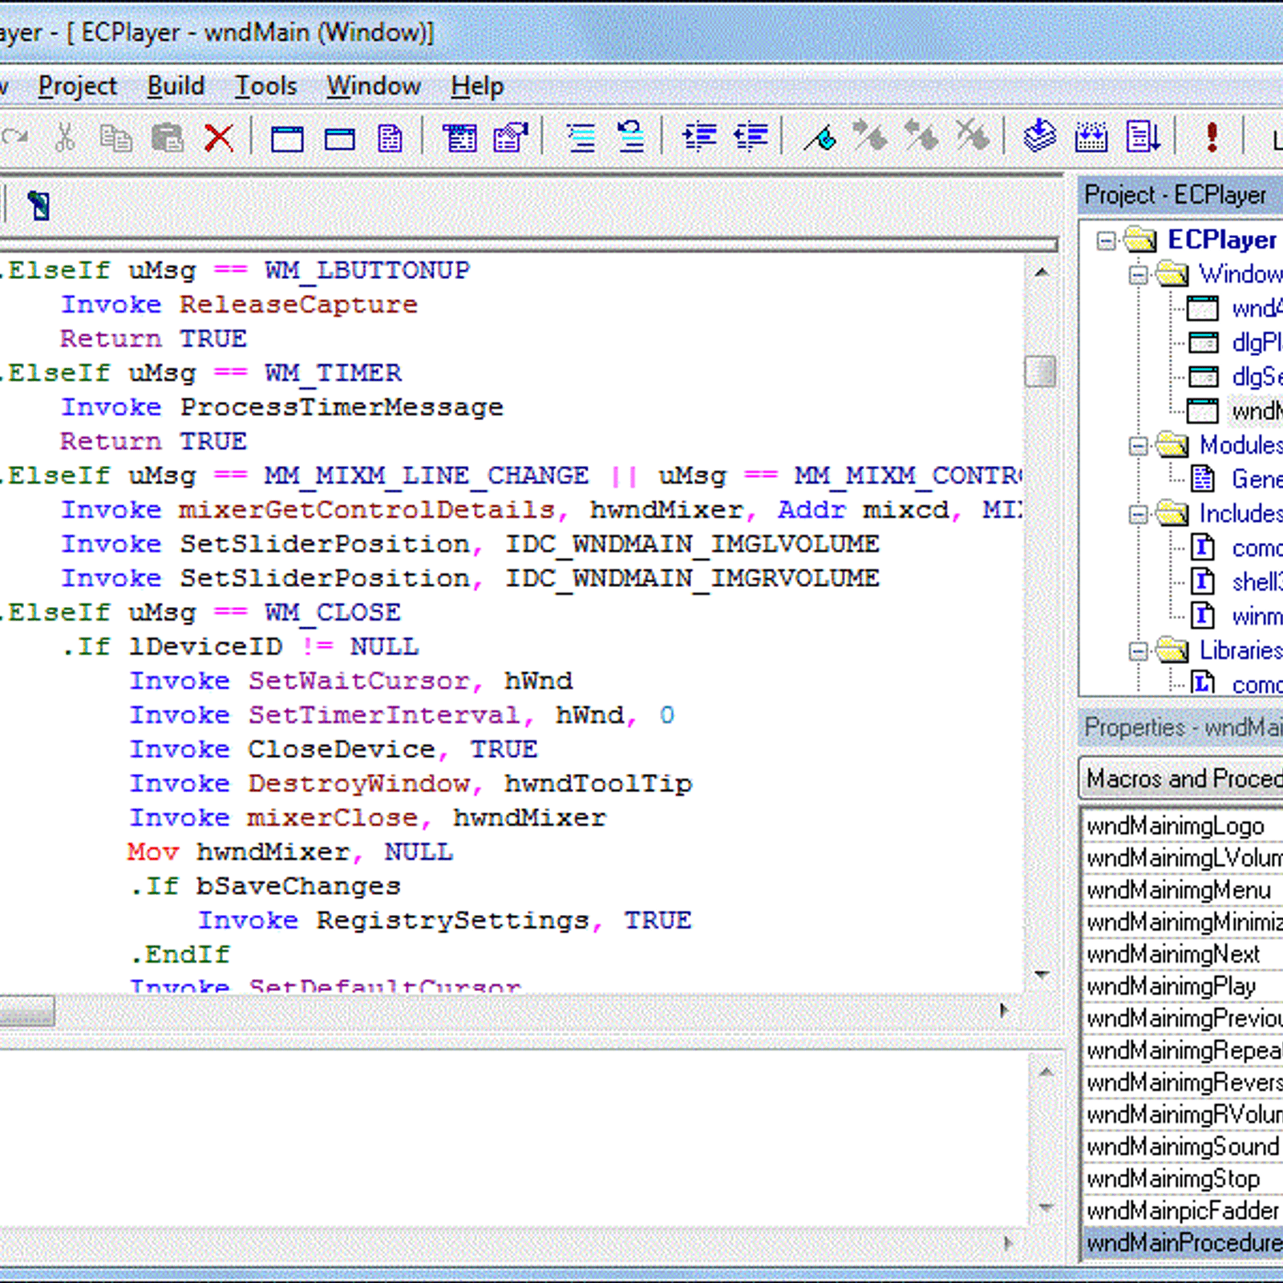Click the indented-lines formatting icon
Image resolution: width=1283 pixels, height=1283 pixels.
(x=581, y=138)
